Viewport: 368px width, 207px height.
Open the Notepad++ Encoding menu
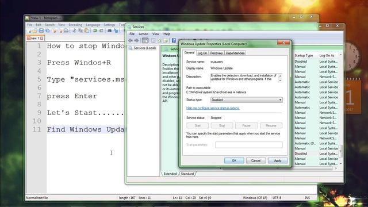(x=75, y=25)
